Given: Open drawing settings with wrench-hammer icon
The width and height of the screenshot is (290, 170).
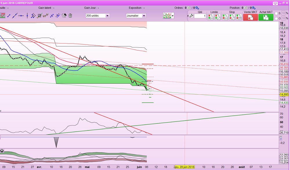Looking at the screenshot, I should coord(64,16).
